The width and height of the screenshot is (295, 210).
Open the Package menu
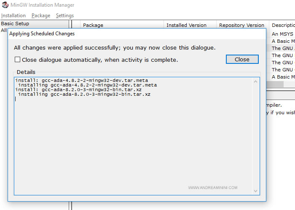pyautogui.click(x=41, y=16)
